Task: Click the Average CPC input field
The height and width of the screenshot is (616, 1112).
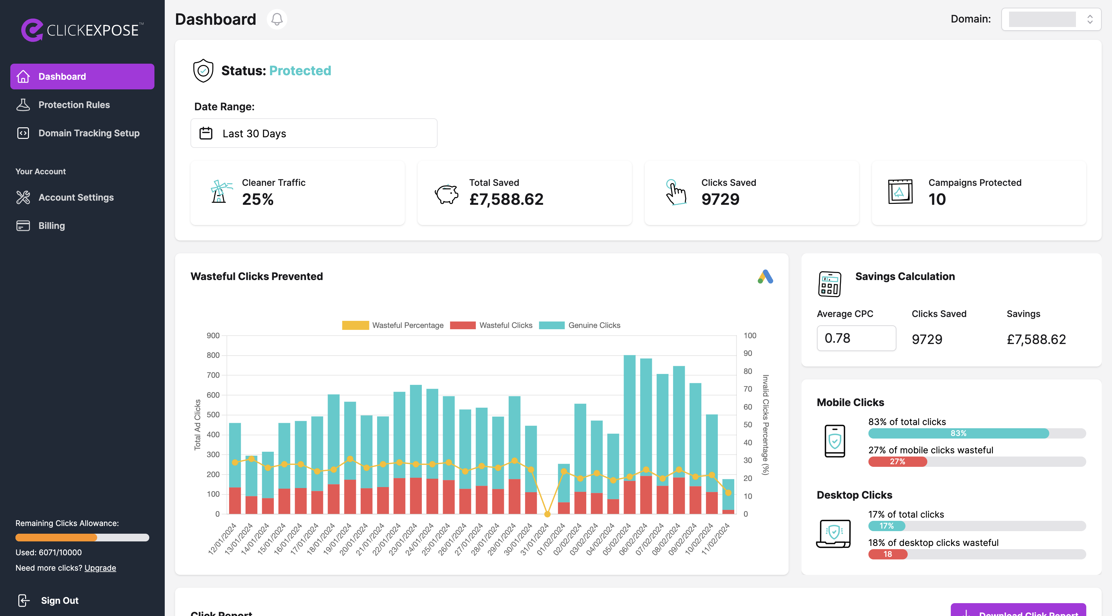Action: 856,338
